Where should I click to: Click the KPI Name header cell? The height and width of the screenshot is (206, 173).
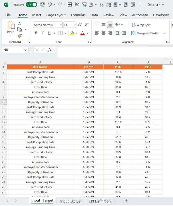40,67
